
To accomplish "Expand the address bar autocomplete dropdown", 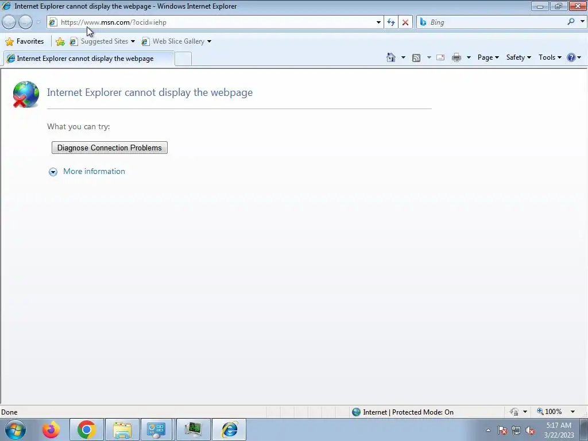I will coord(378,22).
